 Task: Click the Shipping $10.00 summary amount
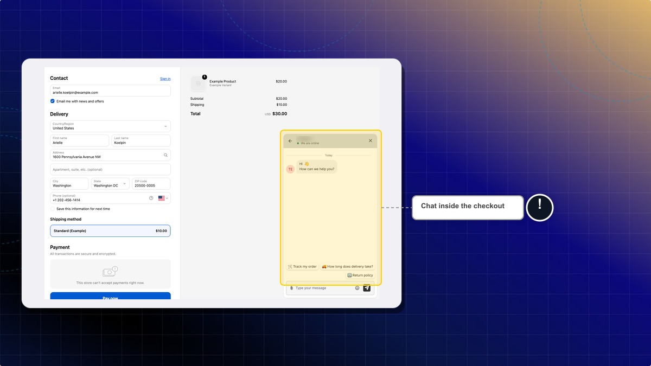(282, 105)
